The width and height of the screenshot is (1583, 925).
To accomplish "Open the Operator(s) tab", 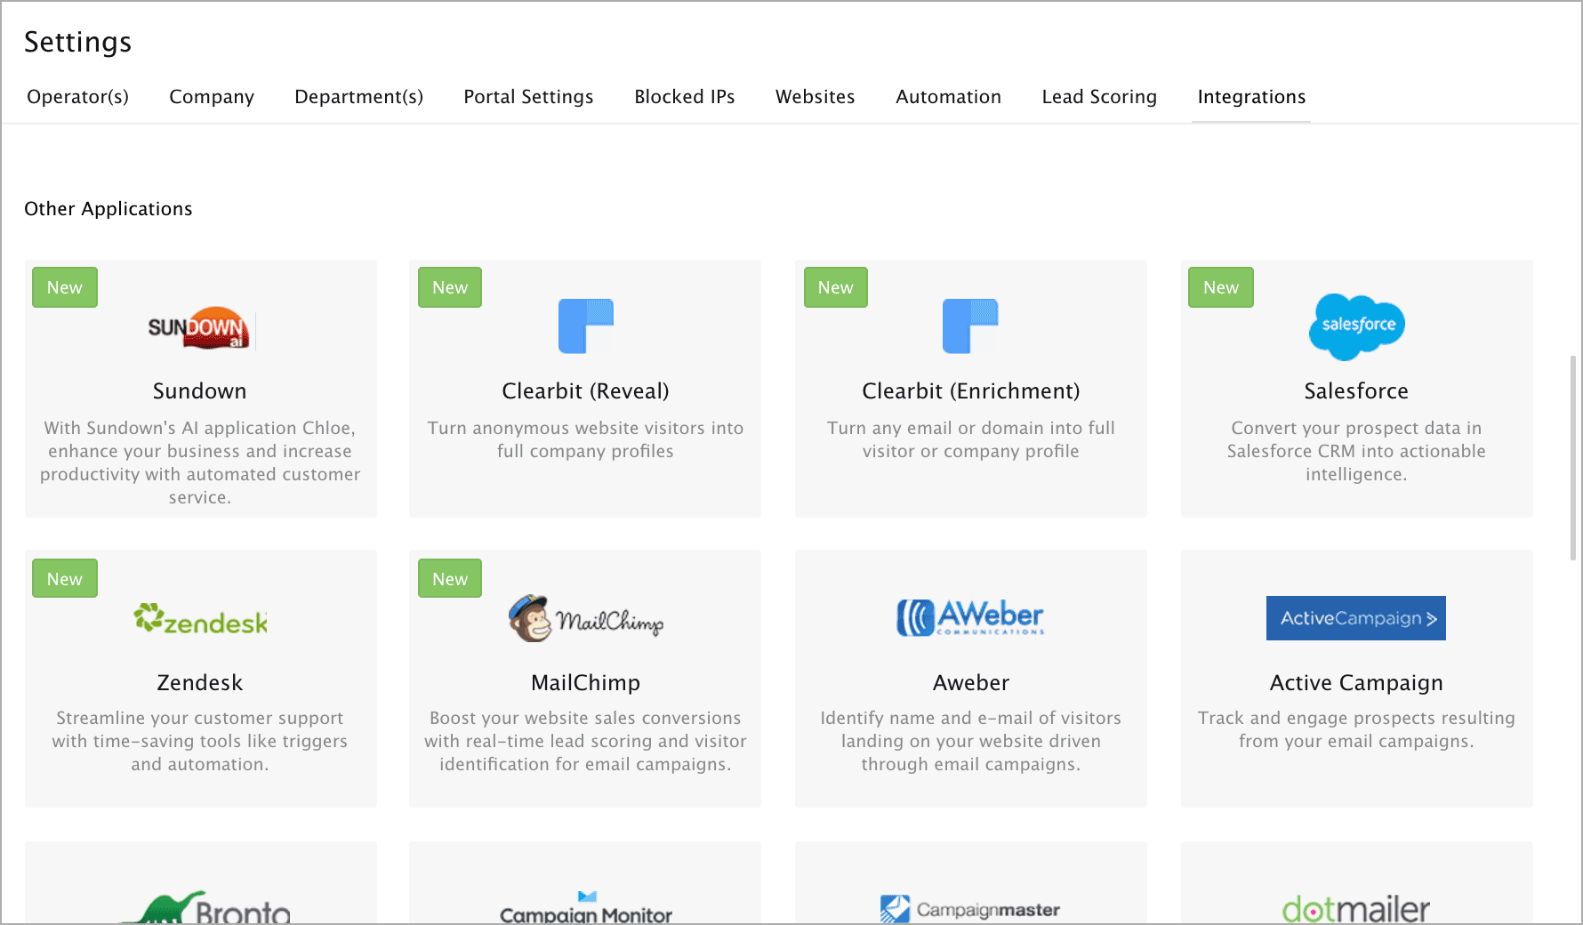I will [78, 97].
